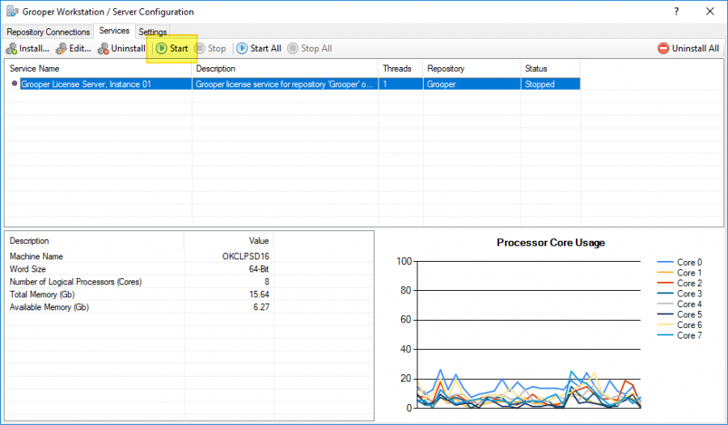Open the Repository Connections tab
The height and width of the screenshot is (425, 728).
point(48,32)
